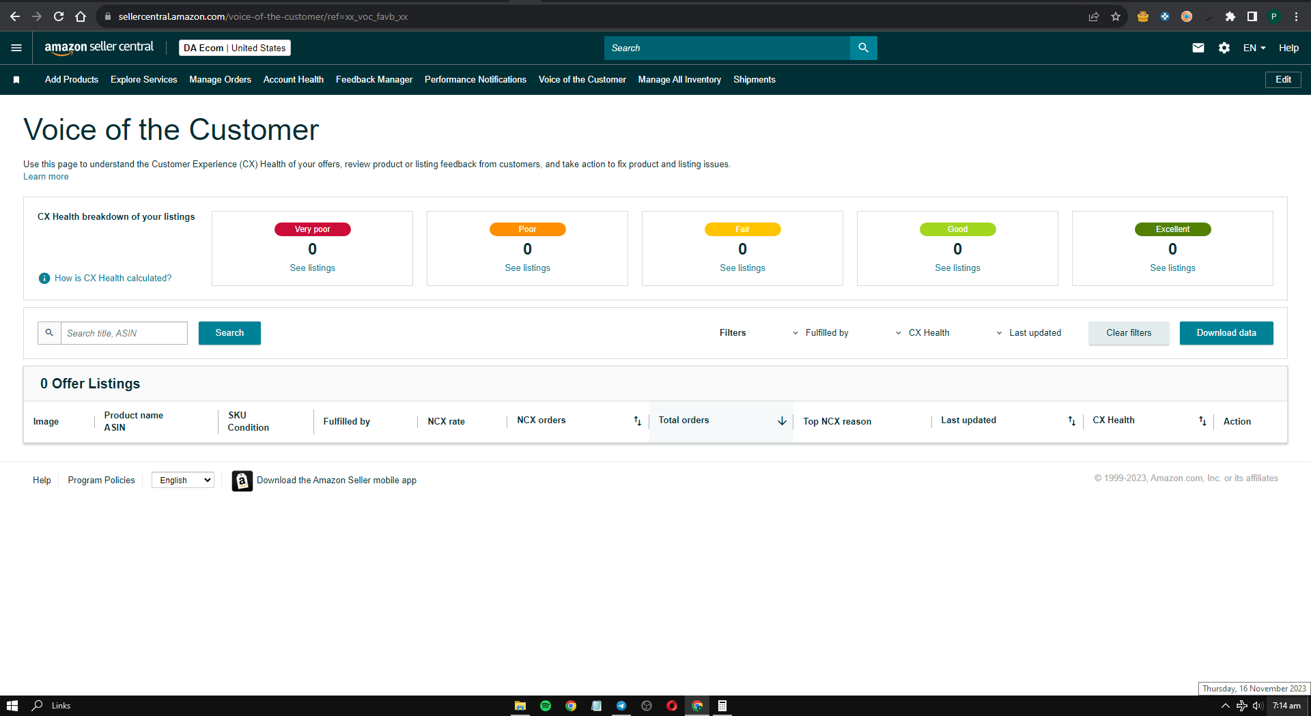Reload the page
Viewport: 1311px width, 716px height.
pos(59,16)
